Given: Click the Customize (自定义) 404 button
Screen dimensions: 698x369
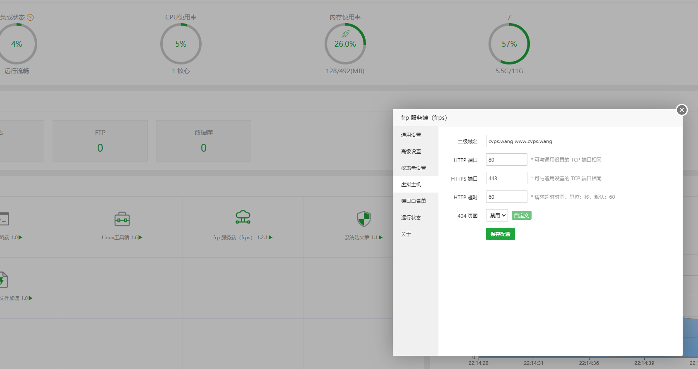Looking at the screenshot, I should click(521, 215).
